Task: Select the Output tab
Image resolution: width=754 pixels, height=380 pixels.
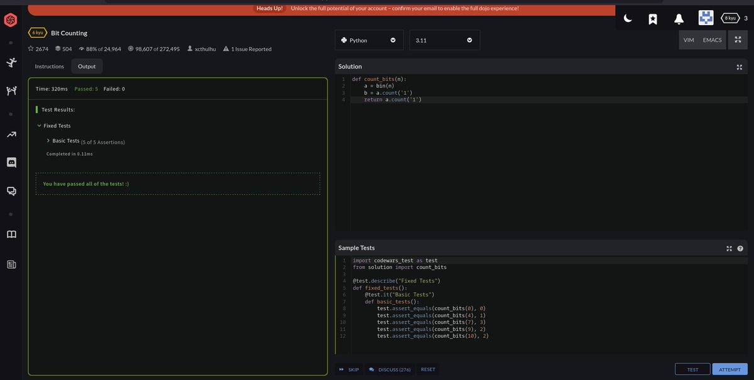Action: click(x=87, y=66)
